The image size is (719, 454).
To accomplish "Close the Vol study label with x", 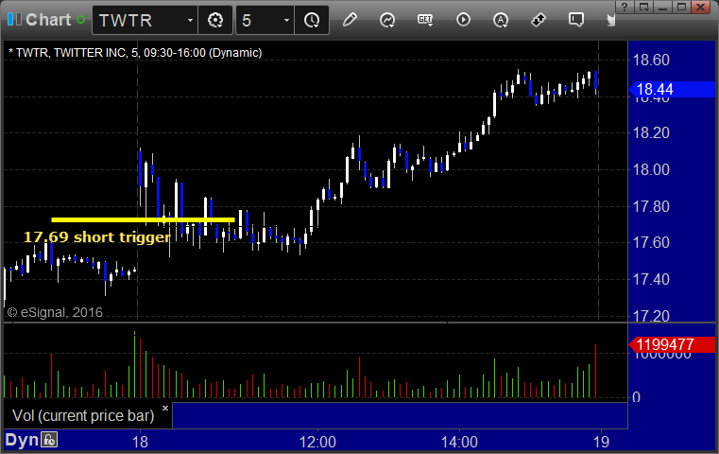I will [x=165, y=408].
